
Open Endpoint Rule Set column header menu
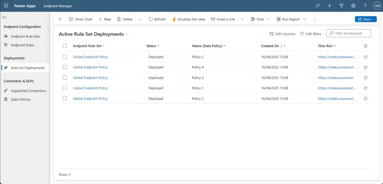click(89, 46)
